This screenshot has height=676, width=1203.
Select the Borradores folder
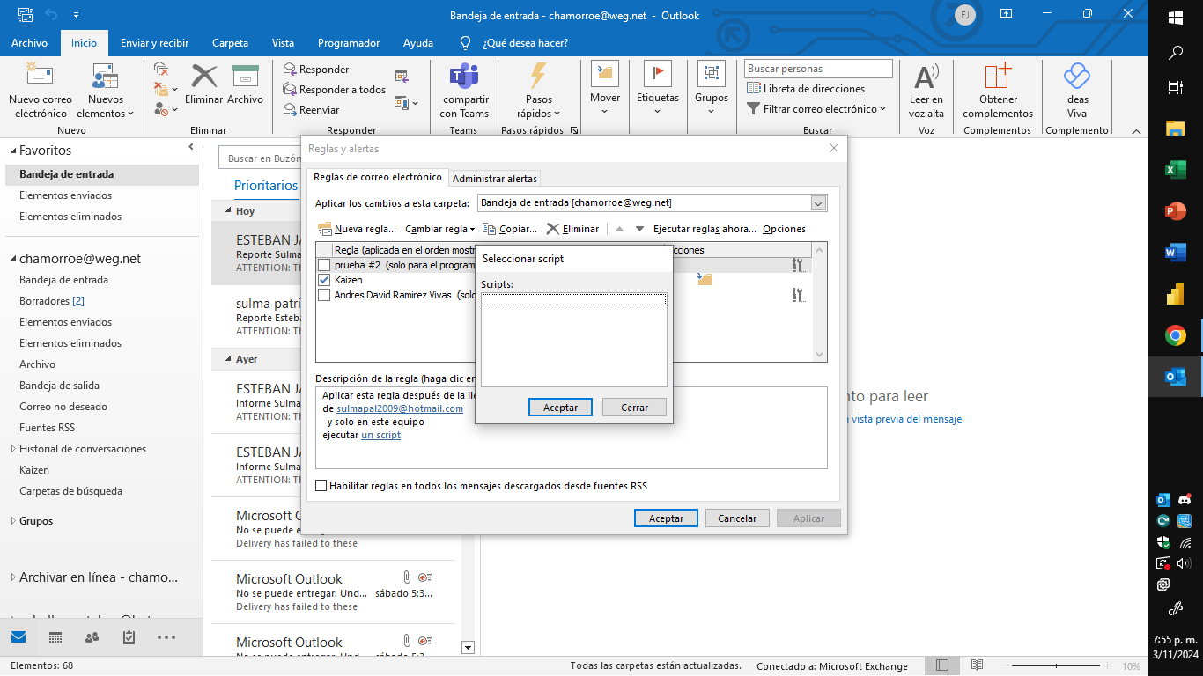52,301
